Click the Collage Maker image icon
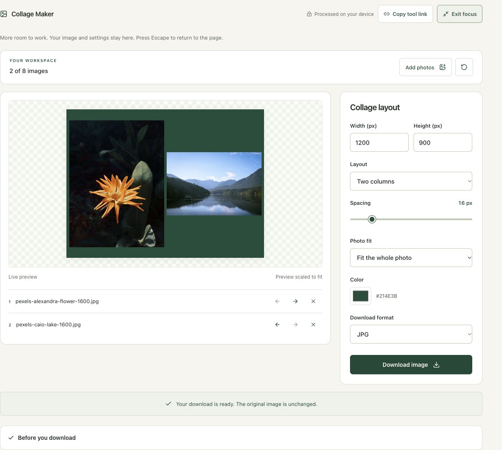This screenshot has width=502, height=450. [4, 14]
